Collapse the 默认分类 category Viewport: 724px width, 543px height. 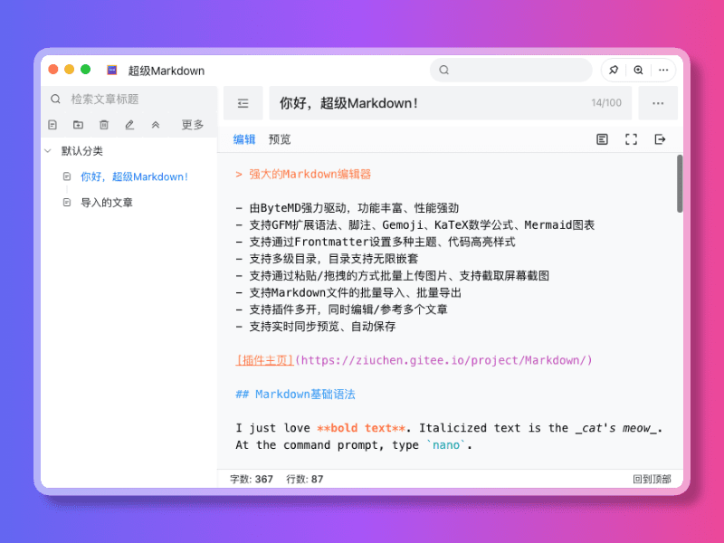click(46, 152)
